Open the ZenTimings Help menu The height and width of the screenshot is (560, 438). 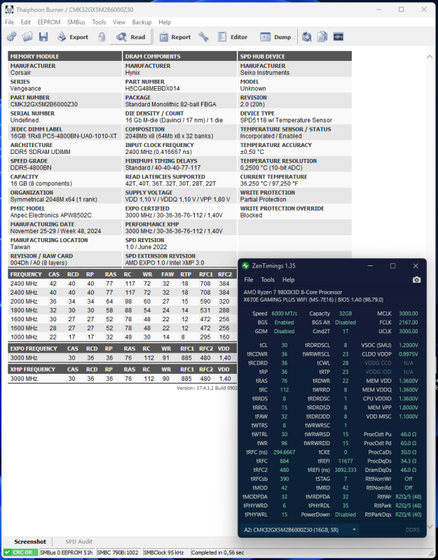click(x=288, y=279)
